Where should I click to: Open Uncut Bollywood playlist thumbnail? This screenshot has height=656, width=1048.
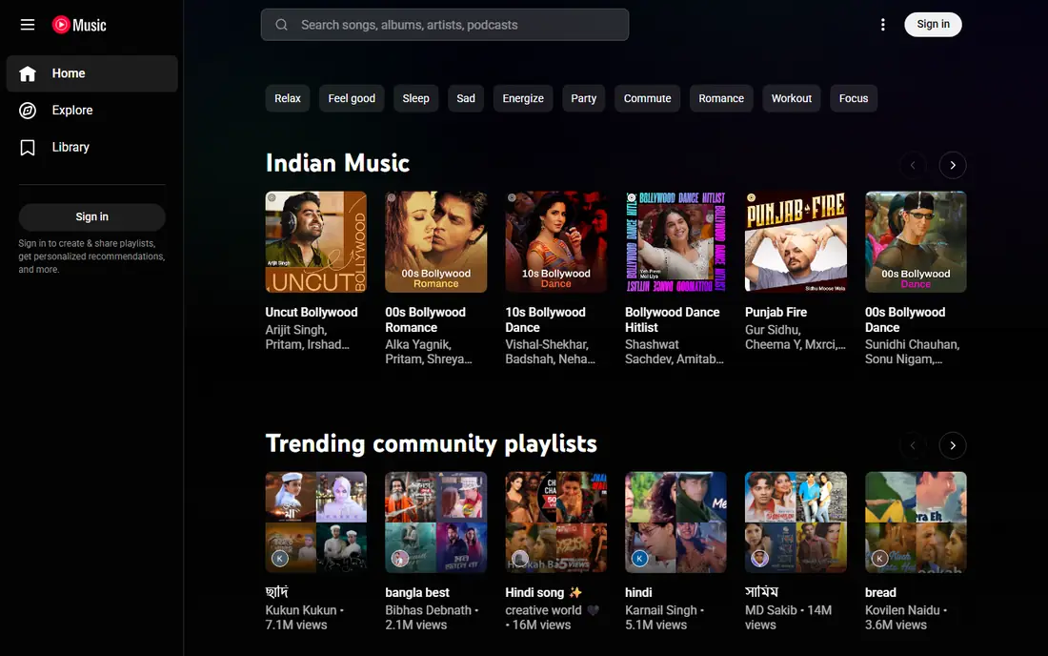click(316, 242)
